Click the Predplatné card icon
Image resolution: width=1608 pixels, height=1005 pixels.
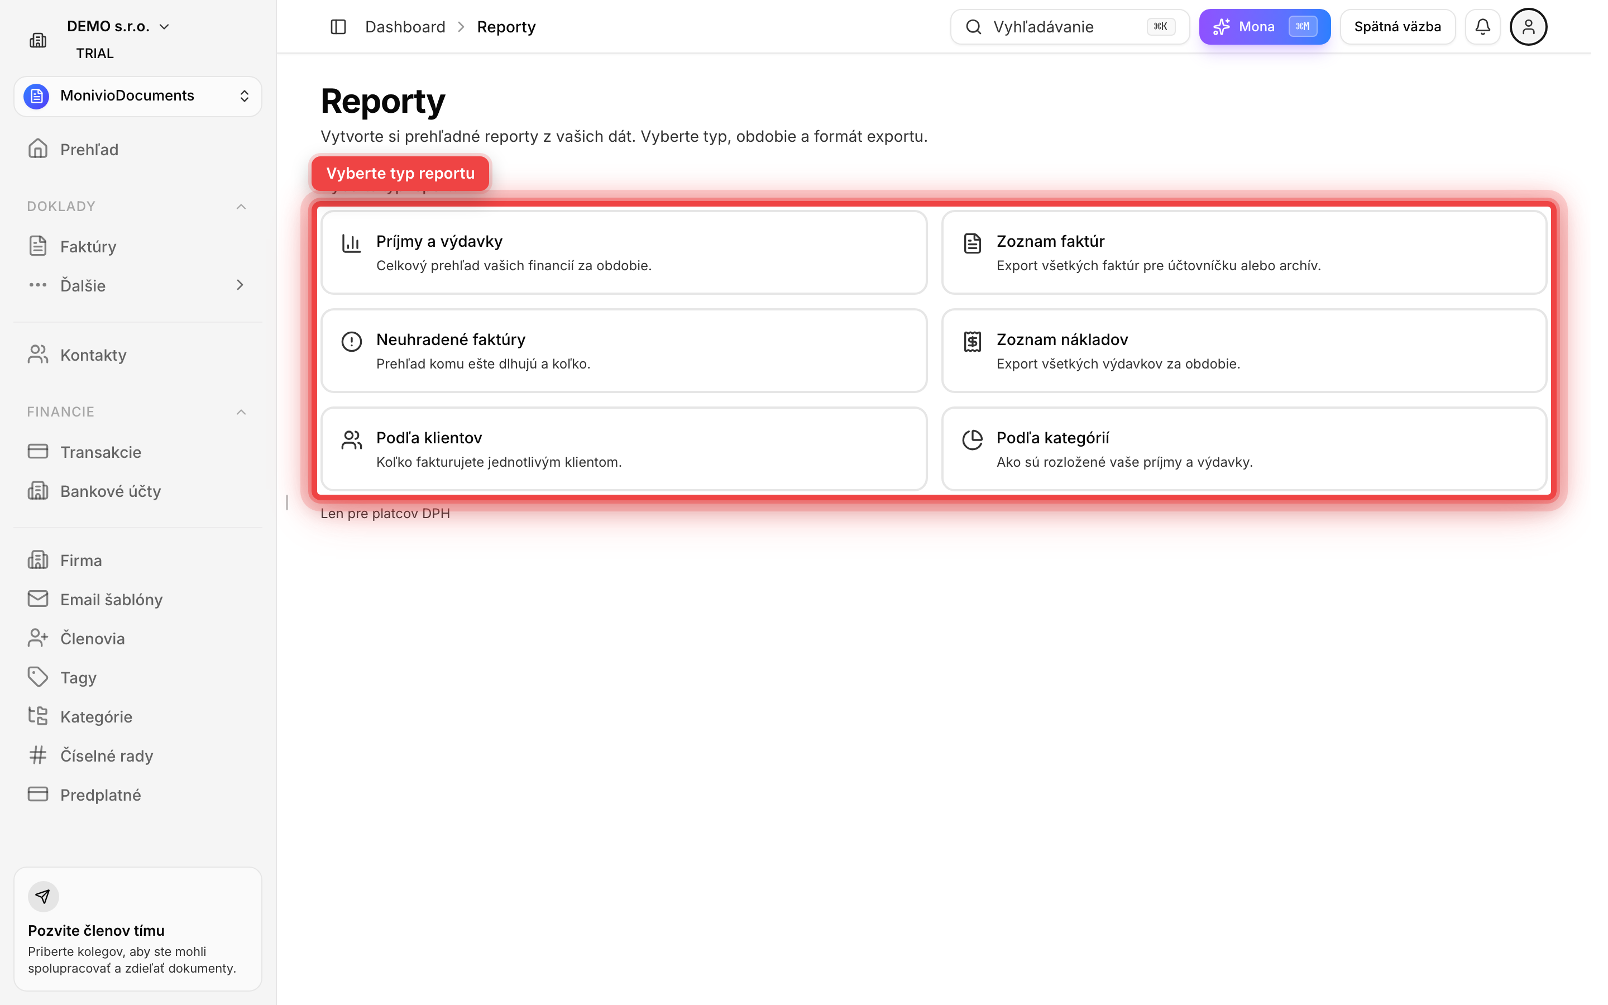(x=38, y=795)
